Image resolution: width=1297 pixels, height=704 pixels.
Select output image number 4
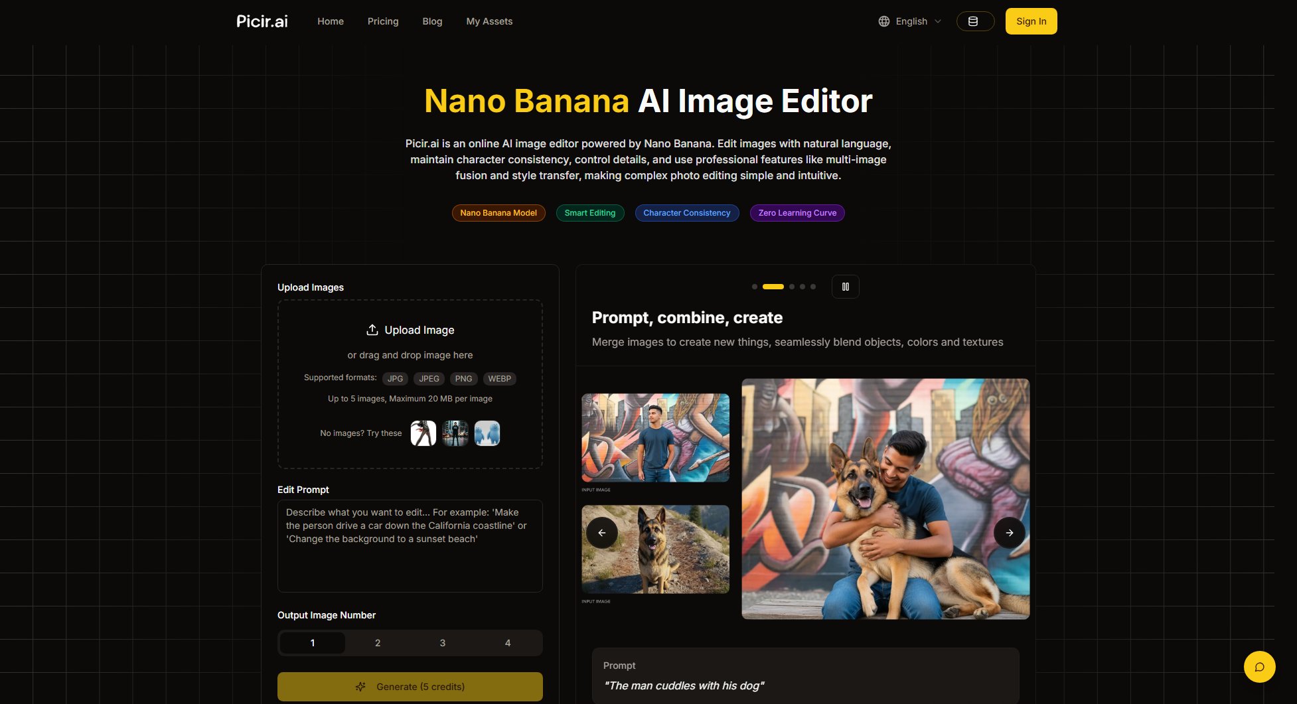508,643
